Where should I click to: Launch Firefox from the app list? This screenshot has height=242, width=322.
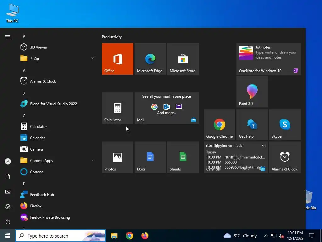click(58, 206)
